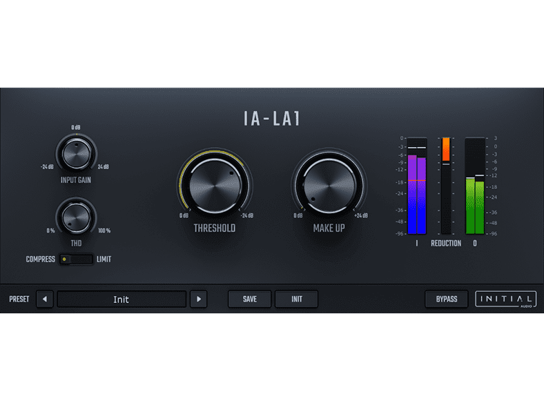Click the '100 %' THD marking
Viewport: 544px width, 401px height.
104,231
